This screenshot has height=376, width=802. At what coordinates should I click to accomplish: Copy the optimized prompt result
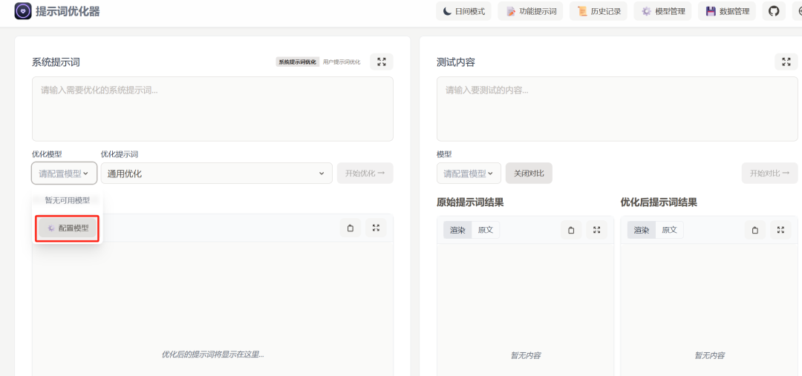click(351, 228)
